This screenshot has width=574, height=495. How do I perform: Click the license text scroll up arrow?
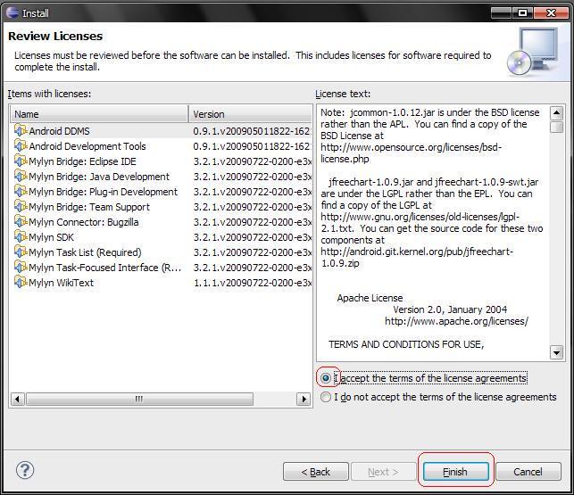[556, 112]
